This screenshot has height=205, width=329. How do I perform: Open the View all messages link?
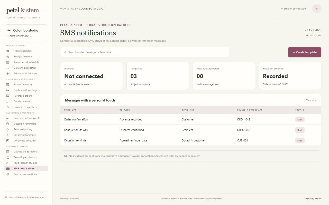(311, 100)
